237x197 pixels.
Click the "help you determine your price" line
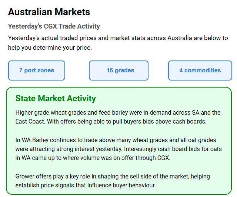(50, 47)
